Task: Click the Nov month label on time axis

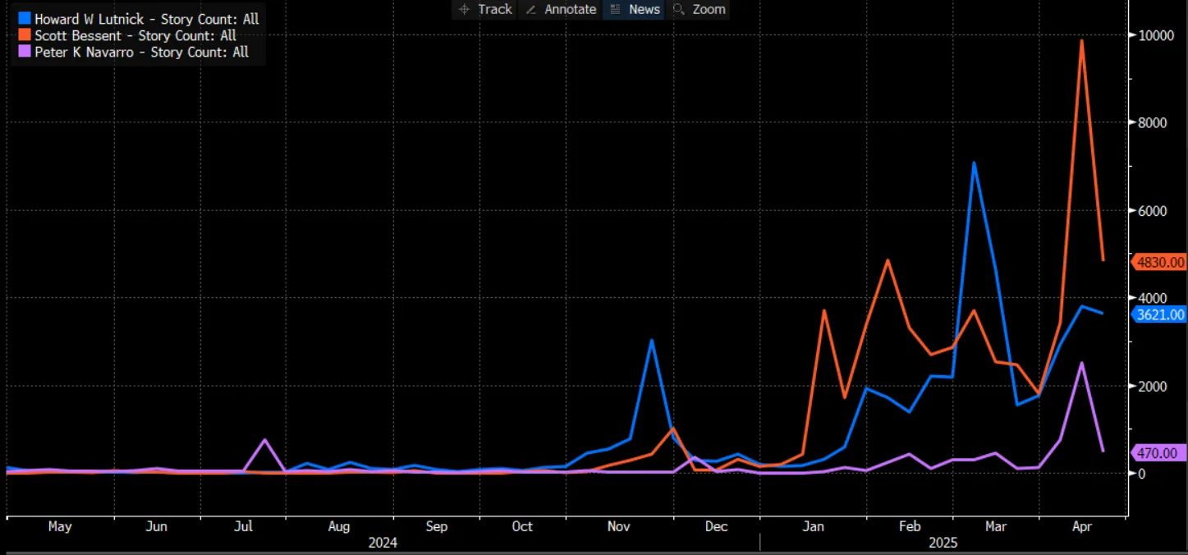Action: (620, 526)
